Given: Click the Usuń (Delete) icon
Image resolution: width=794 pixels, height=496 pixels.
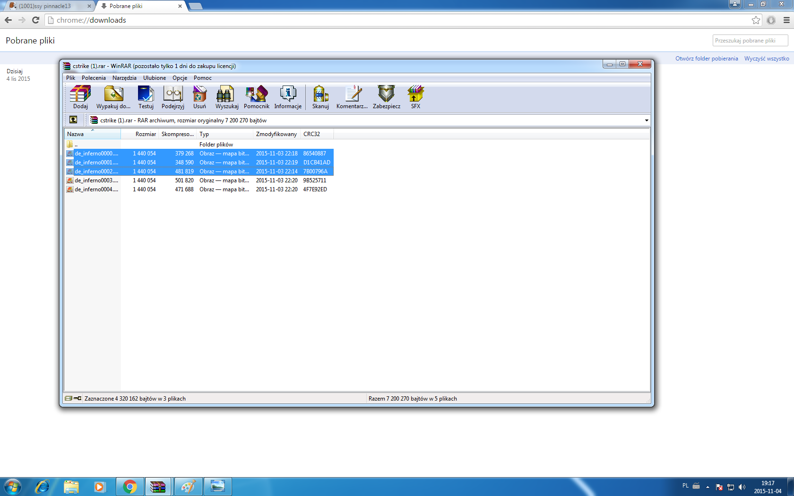Looking at the screenshot, I should pyautogui.click(x=199, y=97).
